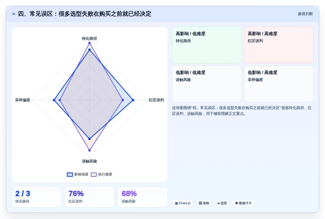This screenshot has width=325, height=219.
Task: Open the 低影响 / 高难度 quadrant card
Action: [x=279, y=84]
